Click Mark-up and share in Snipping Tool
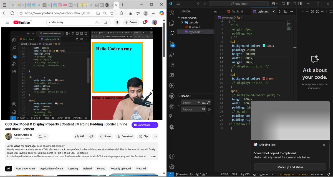Image resolution: width=333 pixels, height=177 pixels. click(x=290, y=167)
